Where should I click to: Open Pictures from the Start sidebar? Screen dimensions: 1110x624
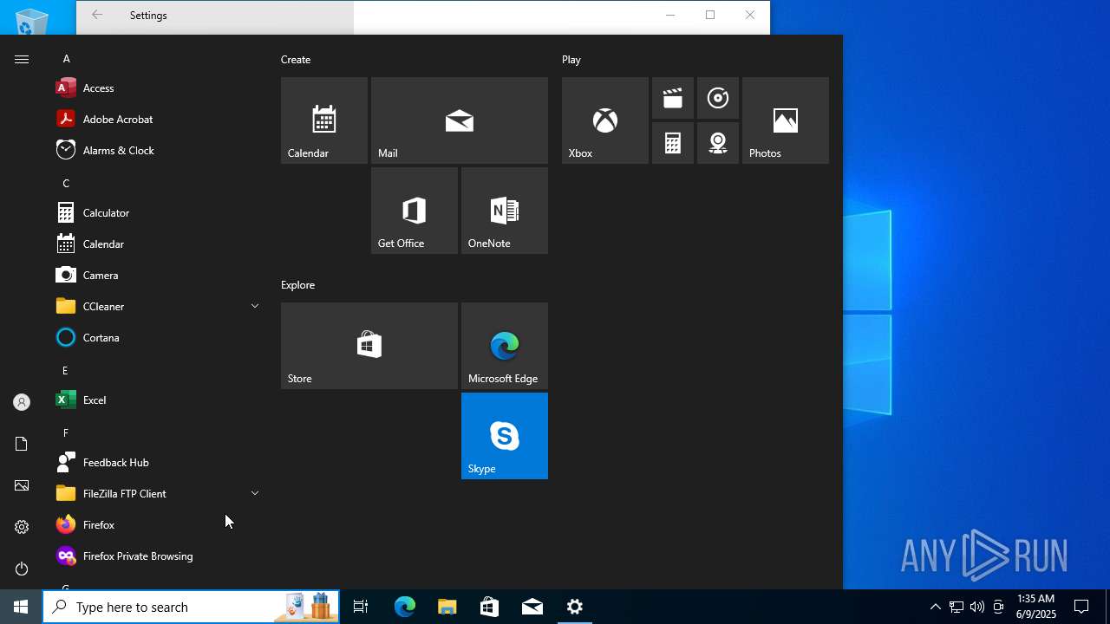[x=22, y=485]
